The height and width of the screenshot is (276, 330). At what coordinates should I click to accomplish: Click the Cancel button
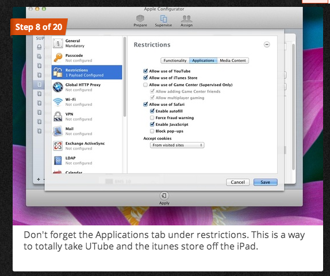237,182
